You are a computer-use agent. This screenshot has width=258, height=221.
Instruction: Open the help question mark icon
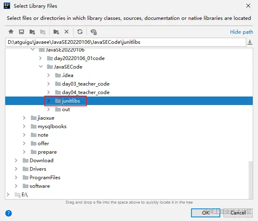pyautogui.click(x=9, y=213)
